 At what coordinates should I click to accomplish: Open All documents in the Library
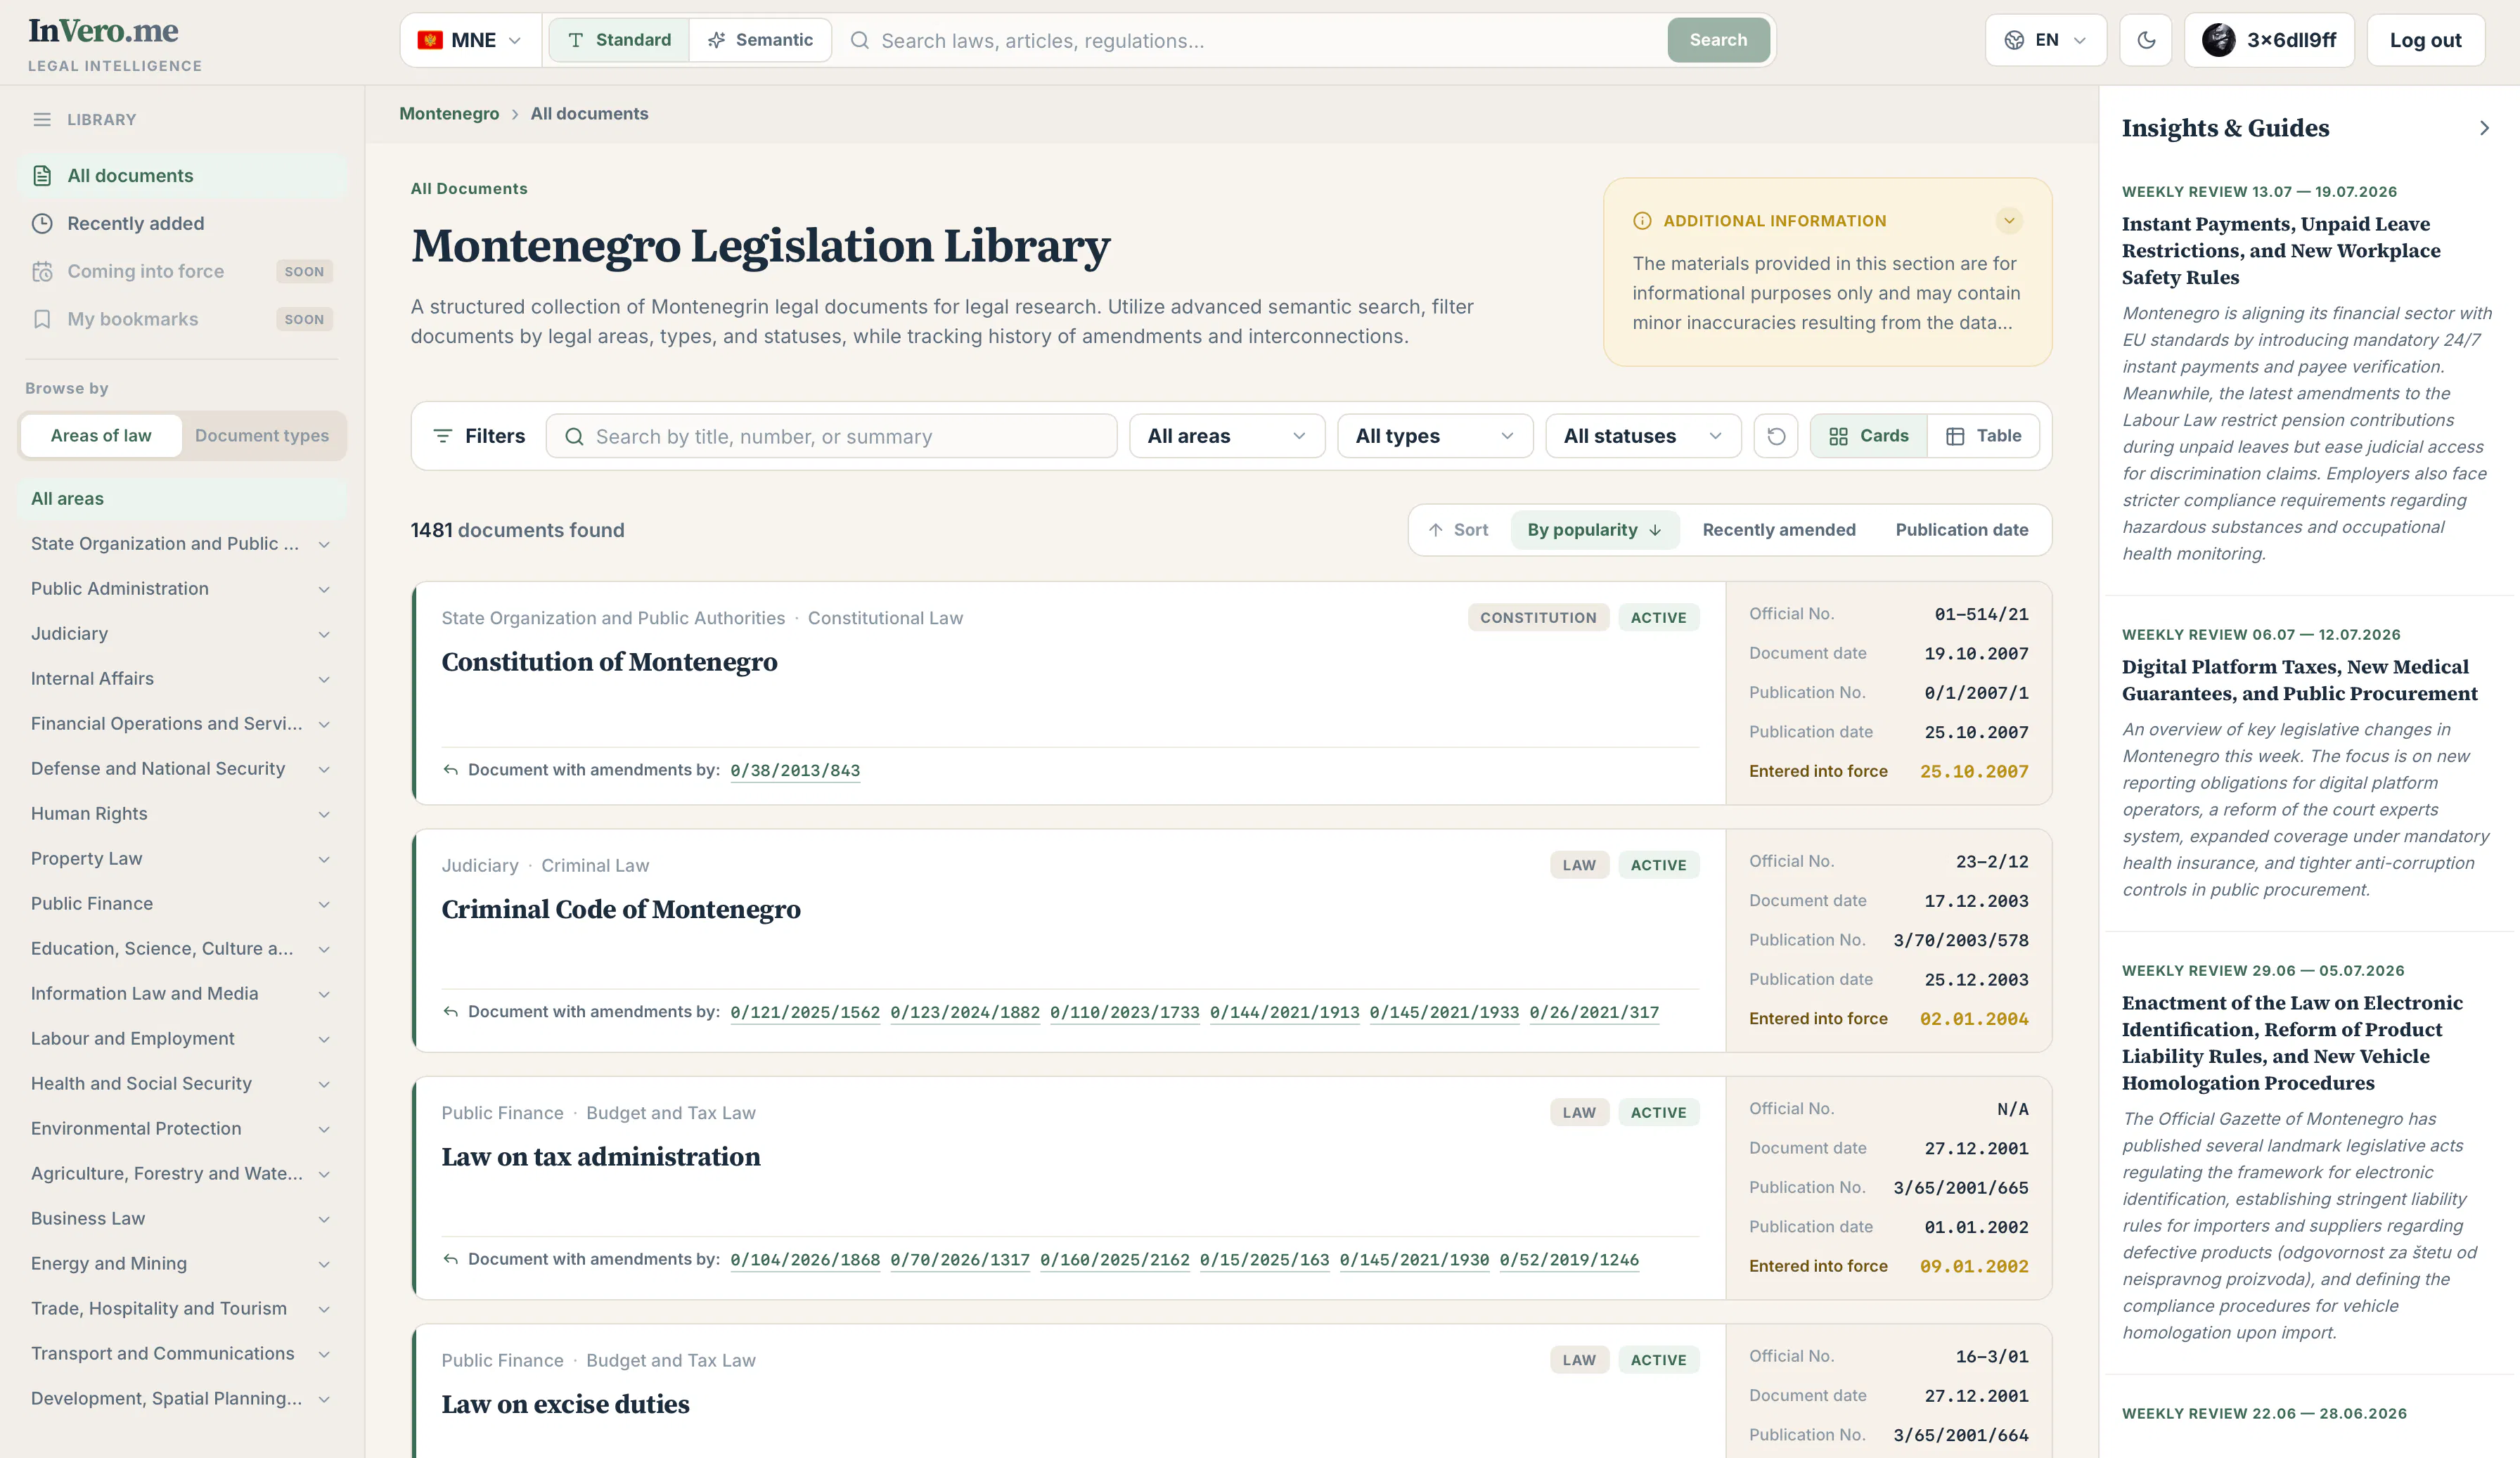pos(182,175)
